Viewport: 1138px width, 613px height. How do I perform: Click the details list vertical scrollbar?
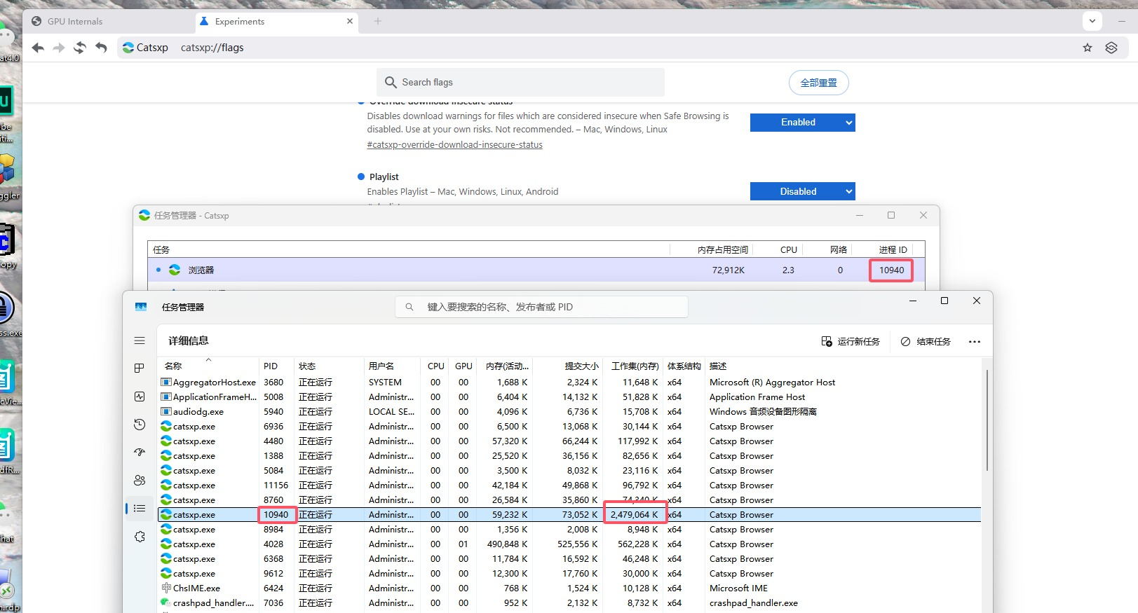987,420
